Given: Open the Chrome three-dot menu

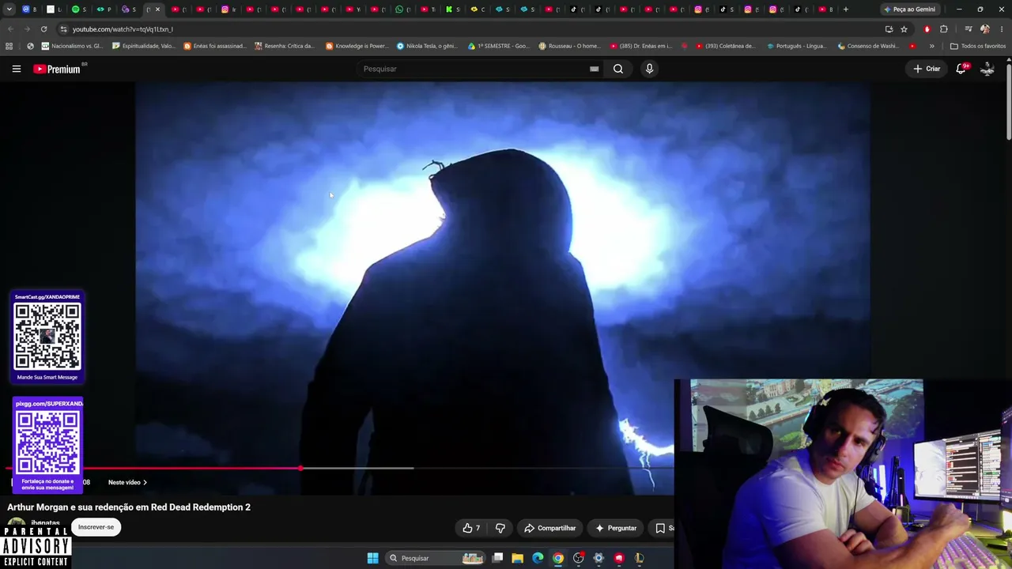Looking at the screenshot, I should 1002,29.
